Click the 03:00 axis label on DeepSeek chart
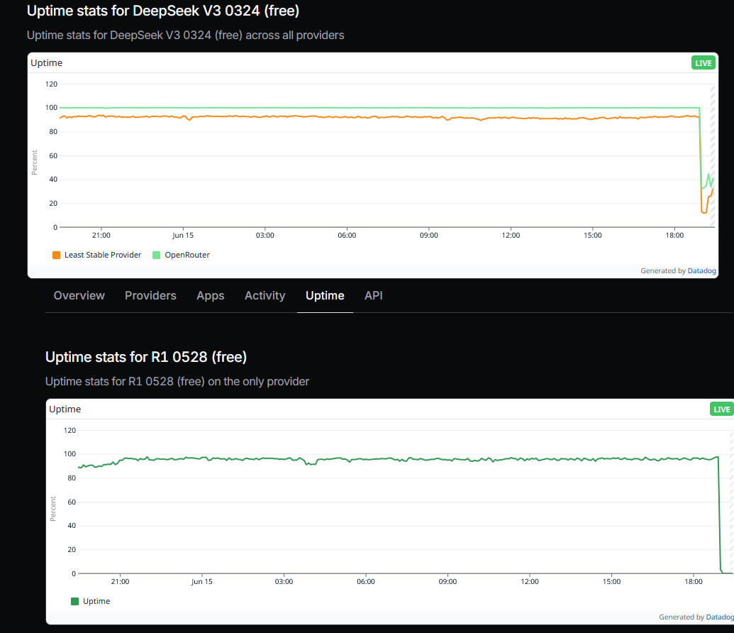 click(265, 235)
